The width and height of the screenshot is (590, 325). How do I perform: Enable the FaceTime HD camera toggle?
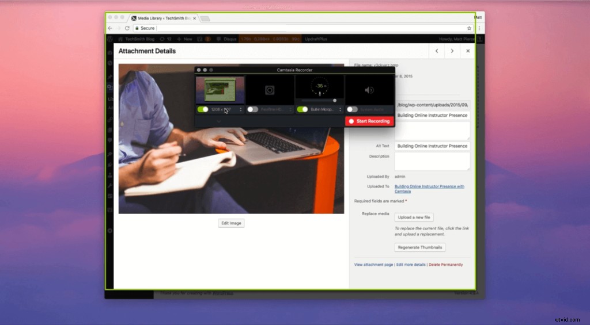[x=252, y=109]
